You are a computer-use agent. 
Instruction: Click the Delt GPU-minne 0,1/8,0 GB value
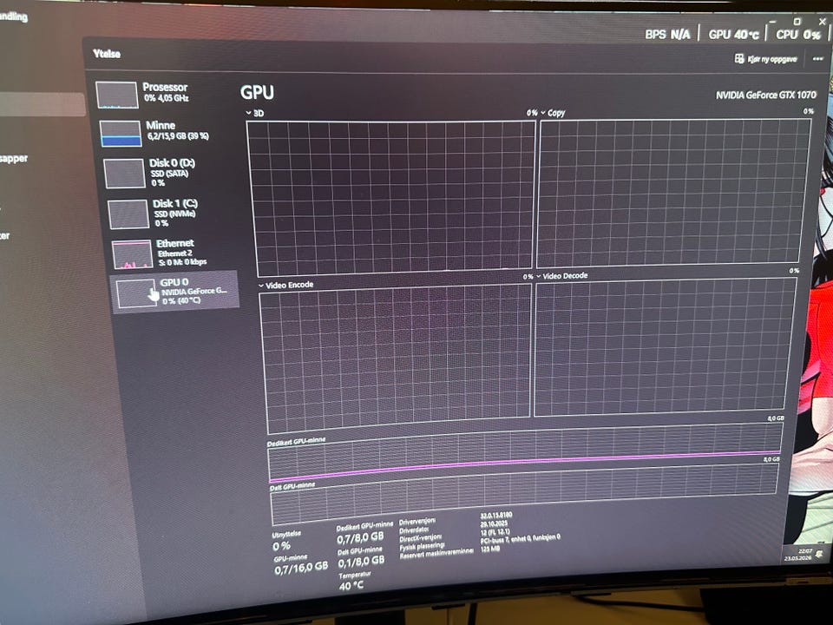coord(361,562)
